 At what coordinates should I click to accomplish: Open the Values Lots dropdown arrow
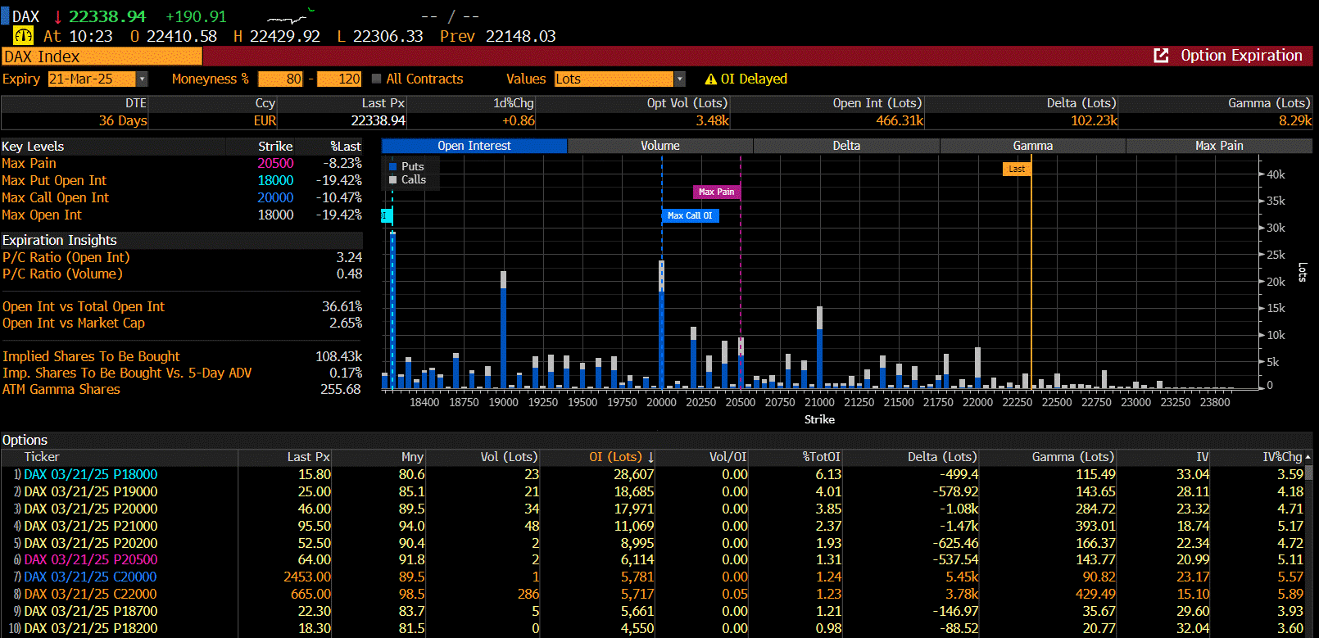679,79
